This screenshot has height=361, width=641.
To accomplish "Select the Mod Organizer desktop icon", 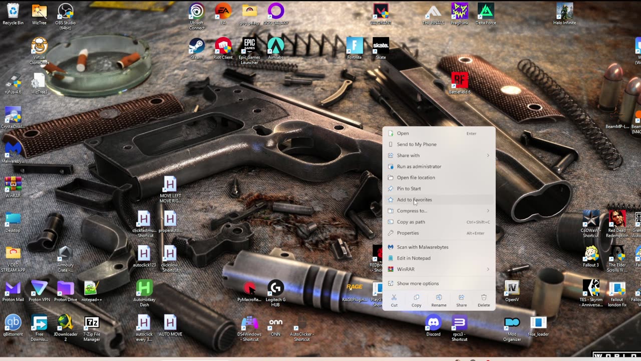I will (x=512, y=328).
